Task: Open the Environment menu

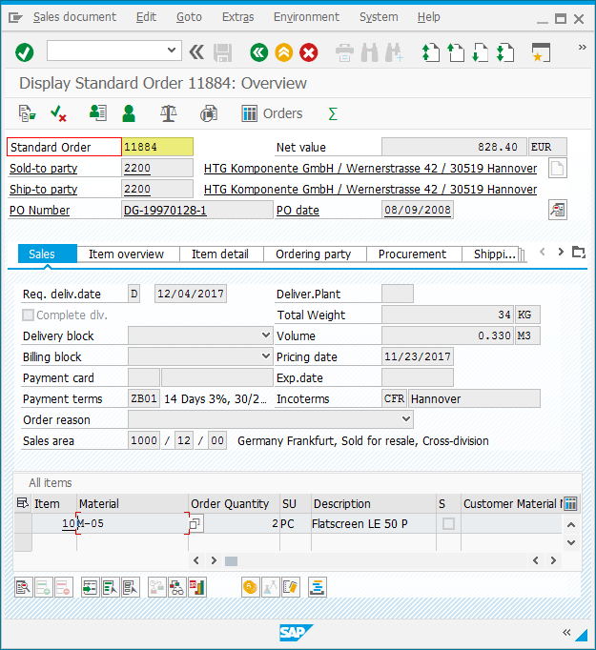Action: click(x=306, y=17)
